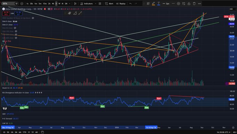The height and width of the screenshot is (134, 237).
Task: Show the hidden EMA 50 close indicator
Action: [x=15, y=28]
